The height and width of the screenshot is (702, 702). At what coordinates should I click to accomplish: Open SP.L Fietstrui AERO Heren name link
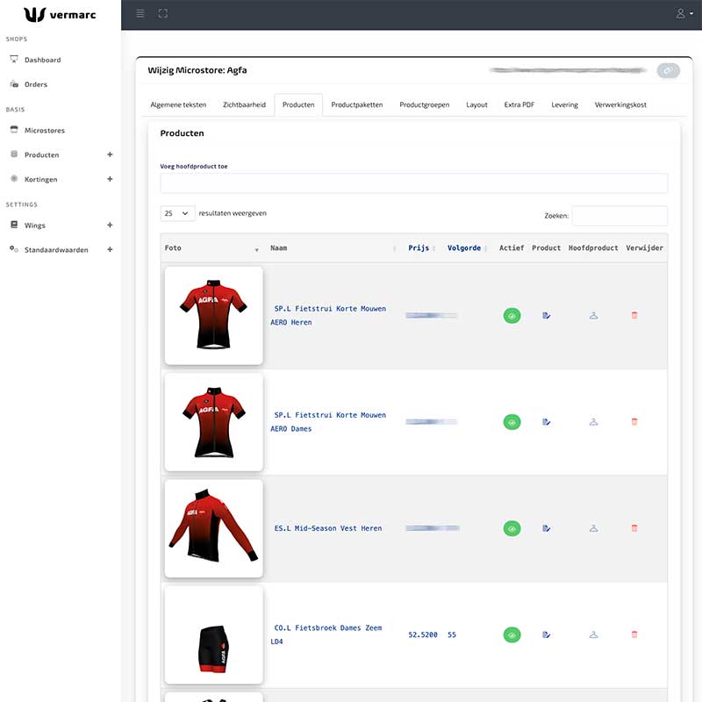click(x=328, y=316)
